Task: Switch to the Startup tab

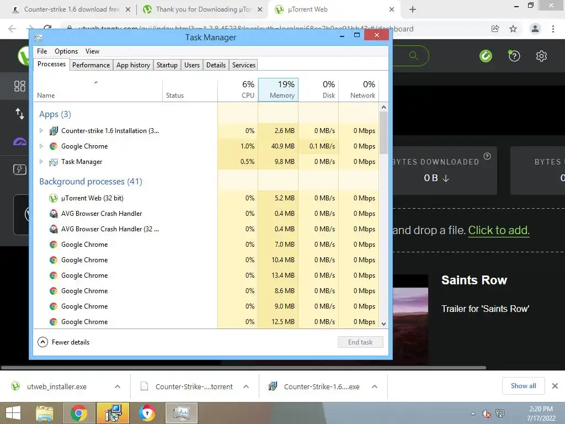Action: 167,65
